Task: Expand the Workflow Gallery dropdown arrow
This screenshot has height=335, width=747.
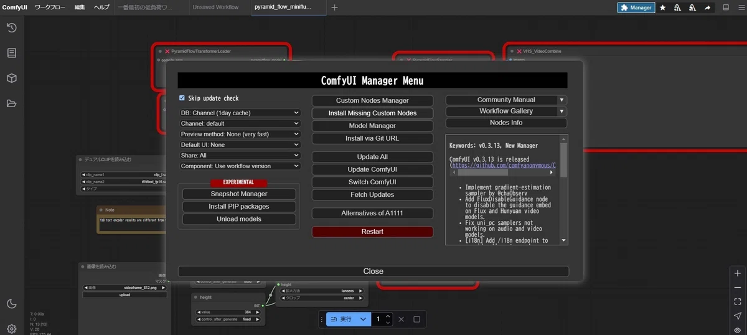Action: (x=562, y=111)
